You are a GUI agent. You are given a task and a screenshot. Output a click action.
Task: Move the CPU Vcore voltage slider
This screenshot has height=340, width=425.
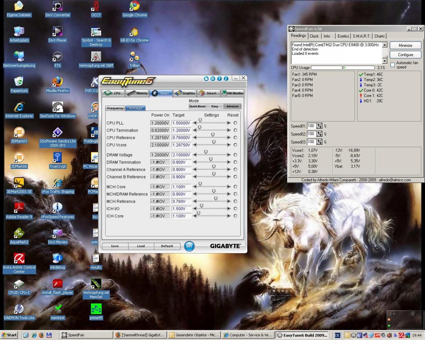click(x=214, y=142)
